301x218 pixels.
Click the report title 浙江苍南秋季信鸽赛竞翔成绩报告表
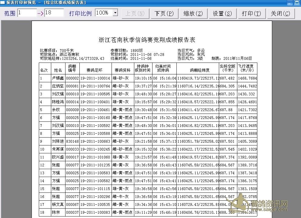(x=147, y=40)
